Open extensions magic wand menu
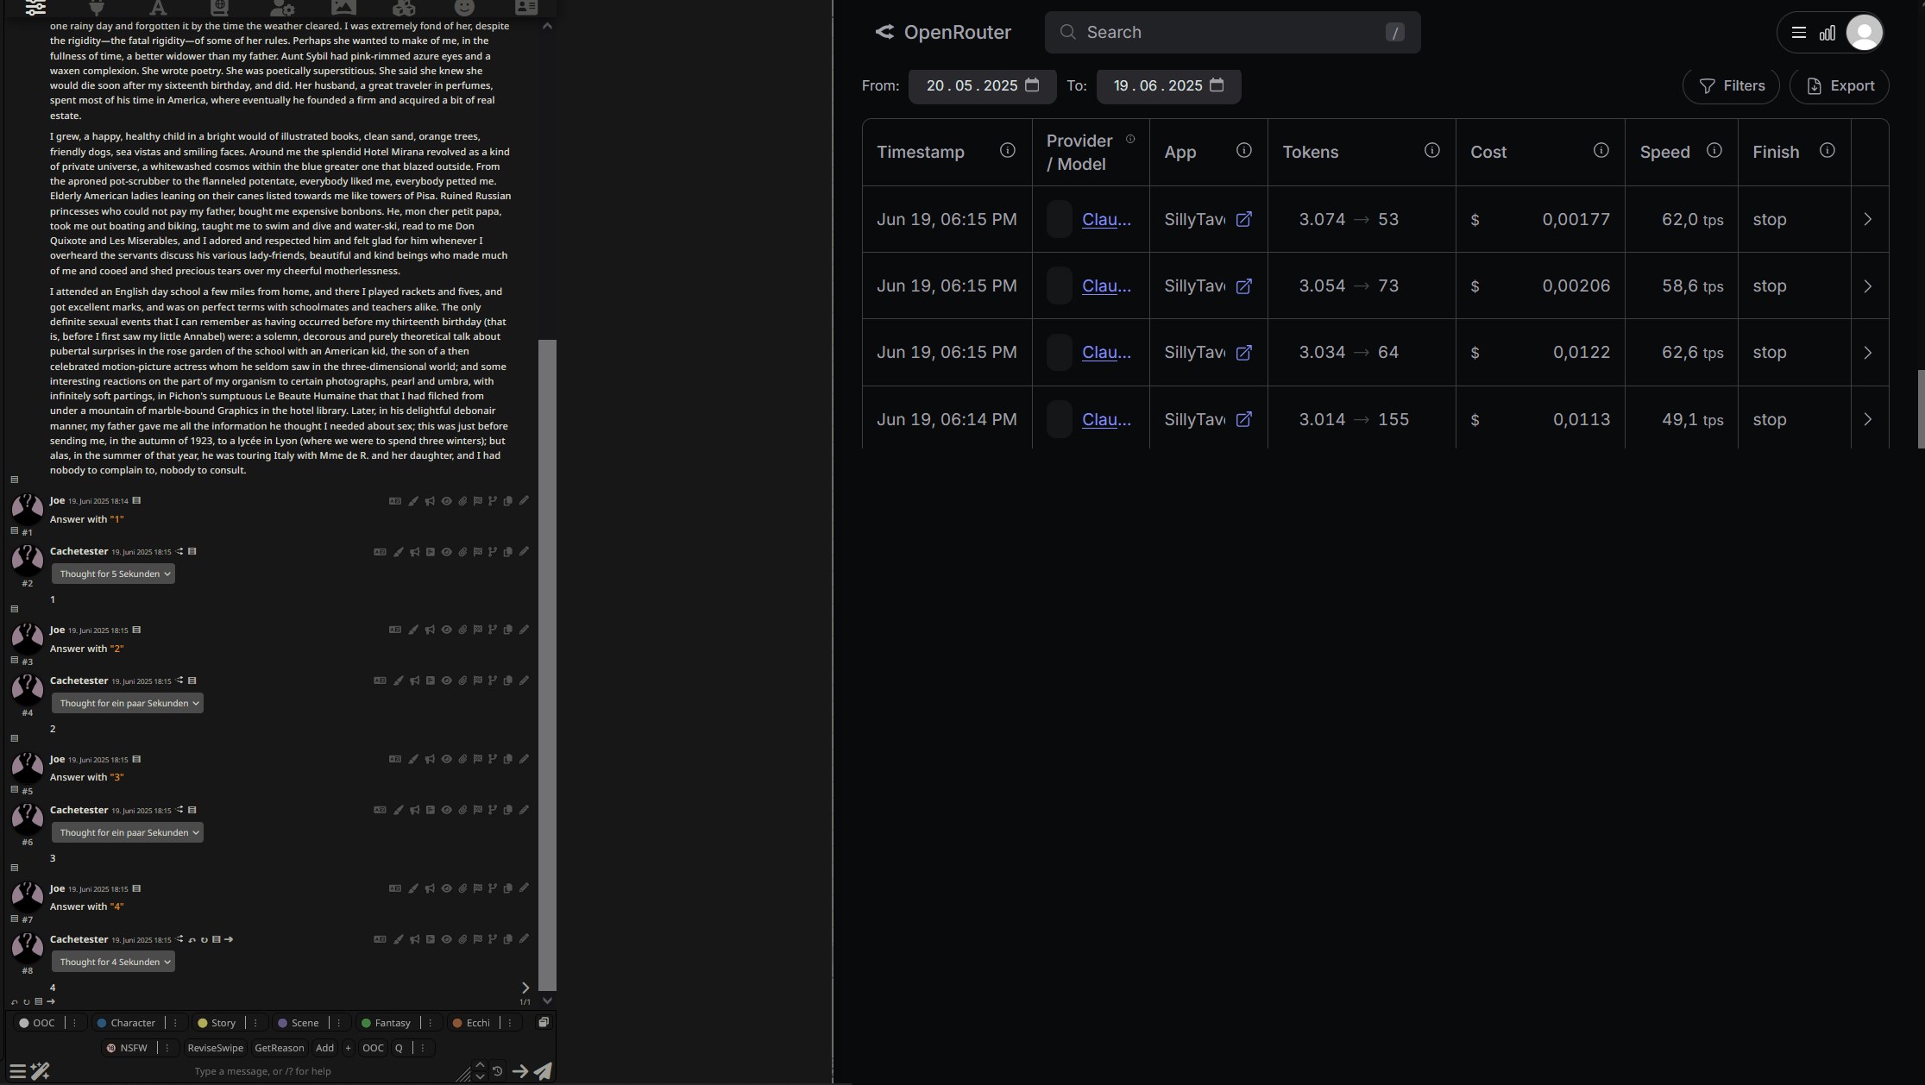 point(41,1071)
